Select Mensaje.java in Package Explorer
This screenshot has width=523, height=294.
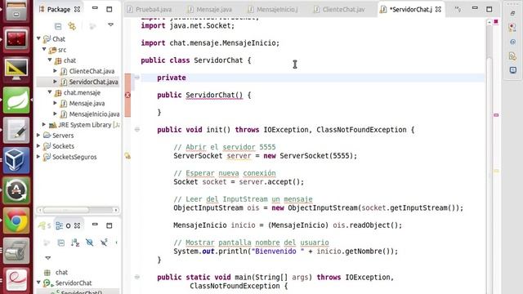(87, 104)
